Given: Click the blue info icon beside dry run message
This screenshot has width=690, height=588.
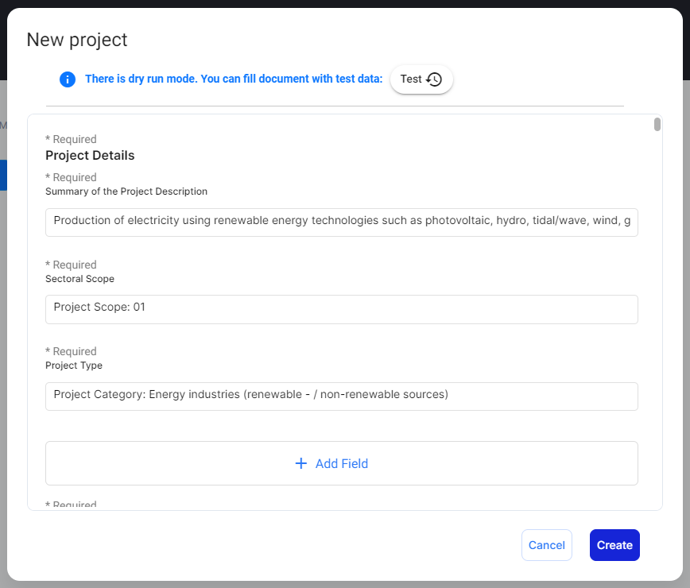Looking at the screenshot, I should tap(68, 79).
